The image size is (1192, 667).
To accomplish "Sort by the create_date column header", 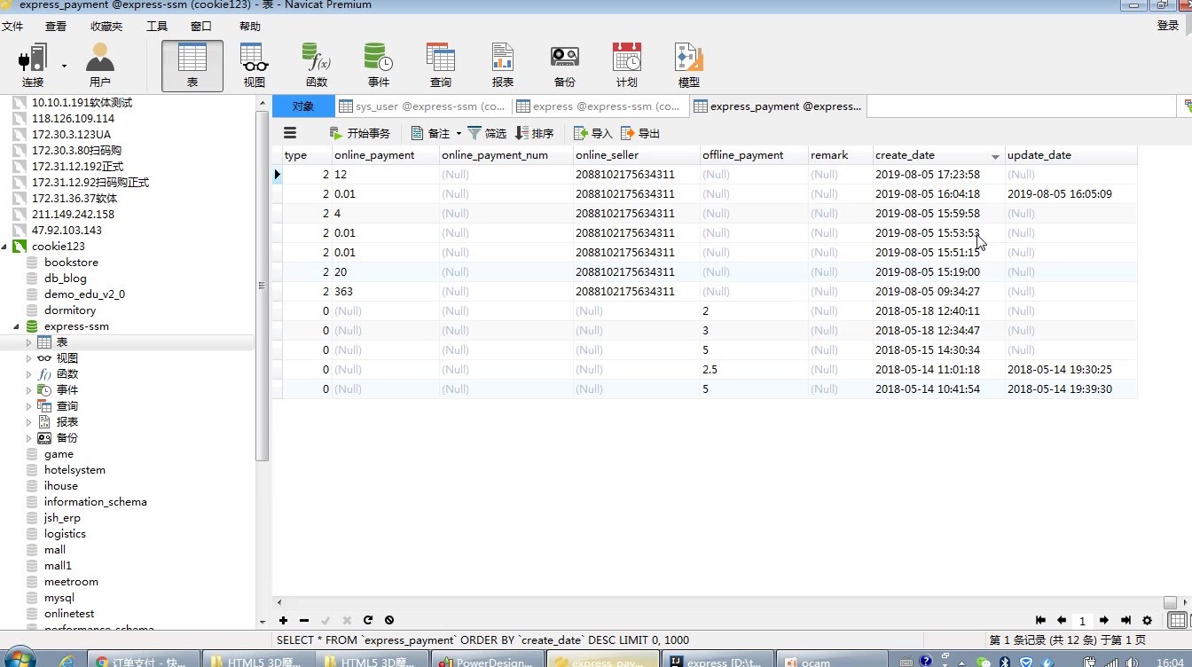I will (x=905, y=155).
